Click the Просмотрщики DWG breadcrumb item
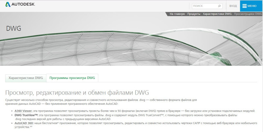Screen dimensions: 263x132 click(x=248, y=14)
